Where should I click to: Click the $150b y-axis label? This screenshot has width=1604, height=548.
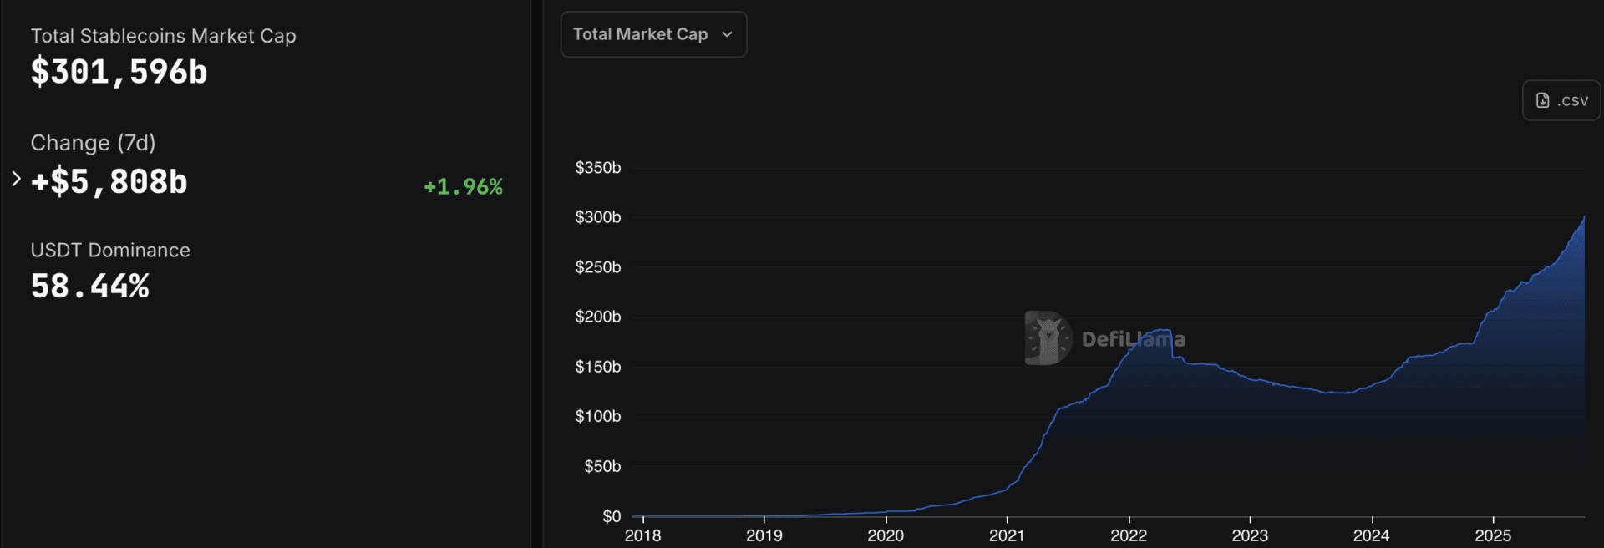(x=597, y=367)
